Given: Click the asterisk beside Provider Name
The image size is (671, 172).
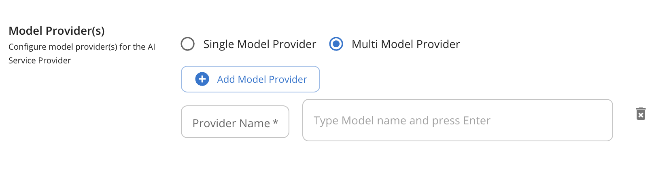Looking at the screenshot, I should (x=276, y=122).
